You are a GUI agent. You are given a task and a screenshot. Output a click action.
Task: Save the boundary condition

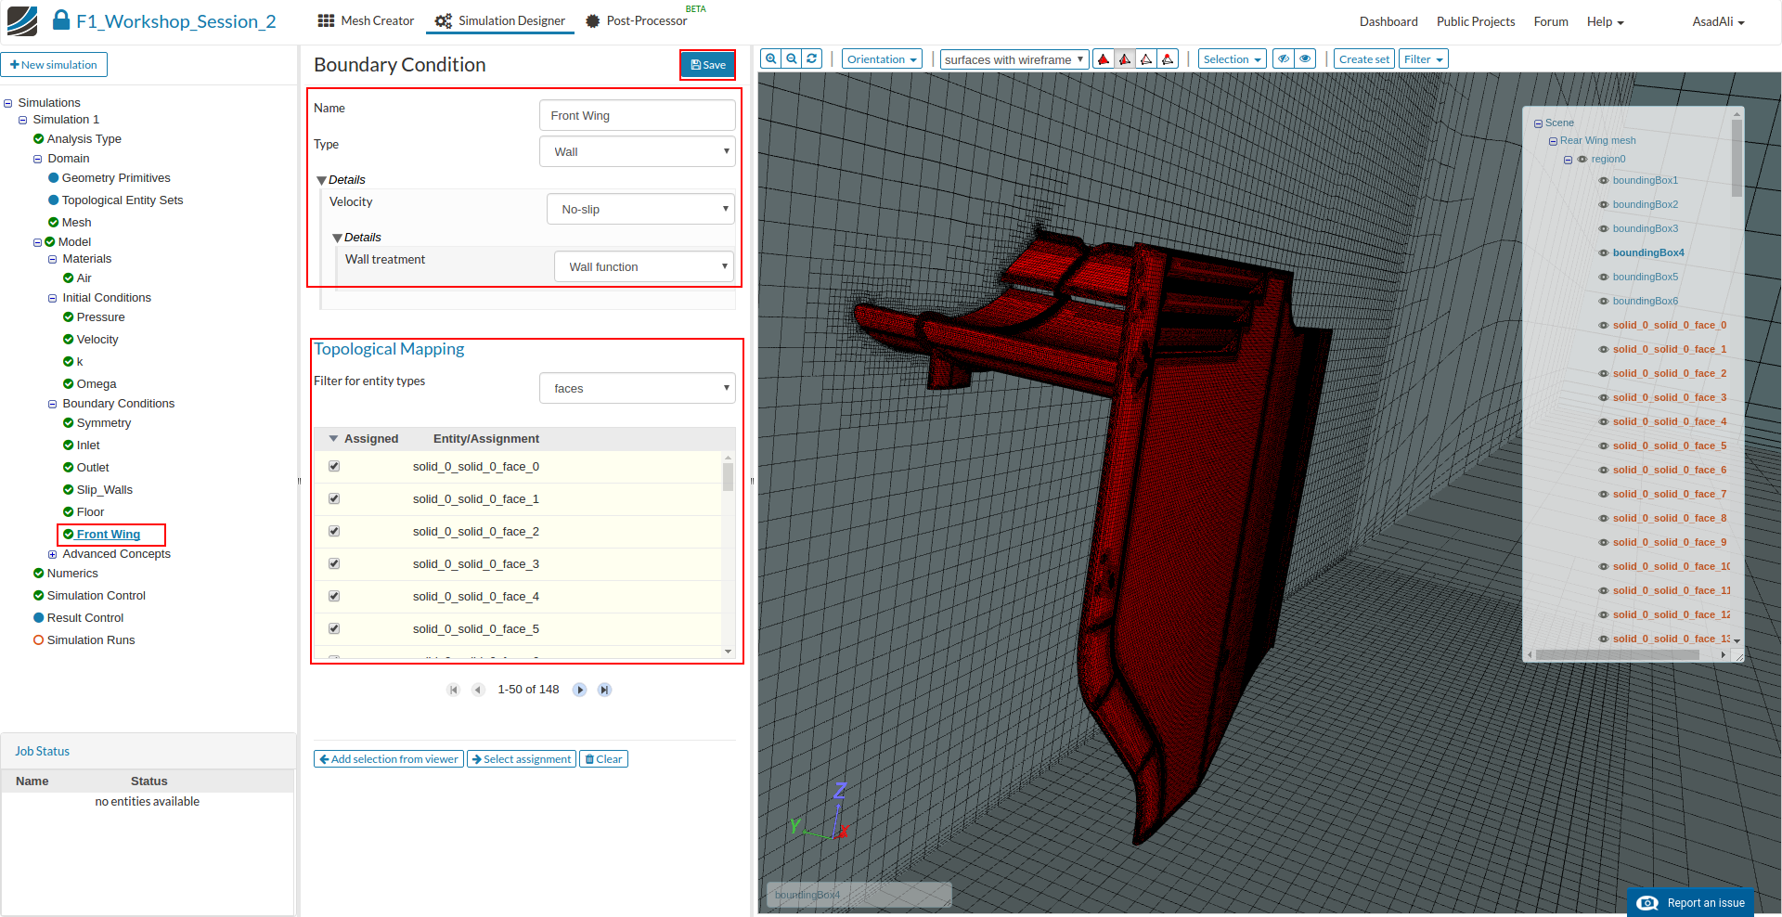(707, 65)
